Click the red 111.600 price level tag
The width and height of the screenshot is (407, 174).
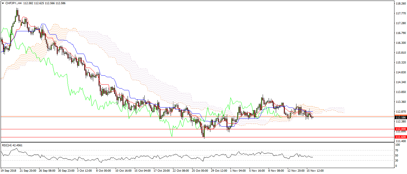pos(399,137)
